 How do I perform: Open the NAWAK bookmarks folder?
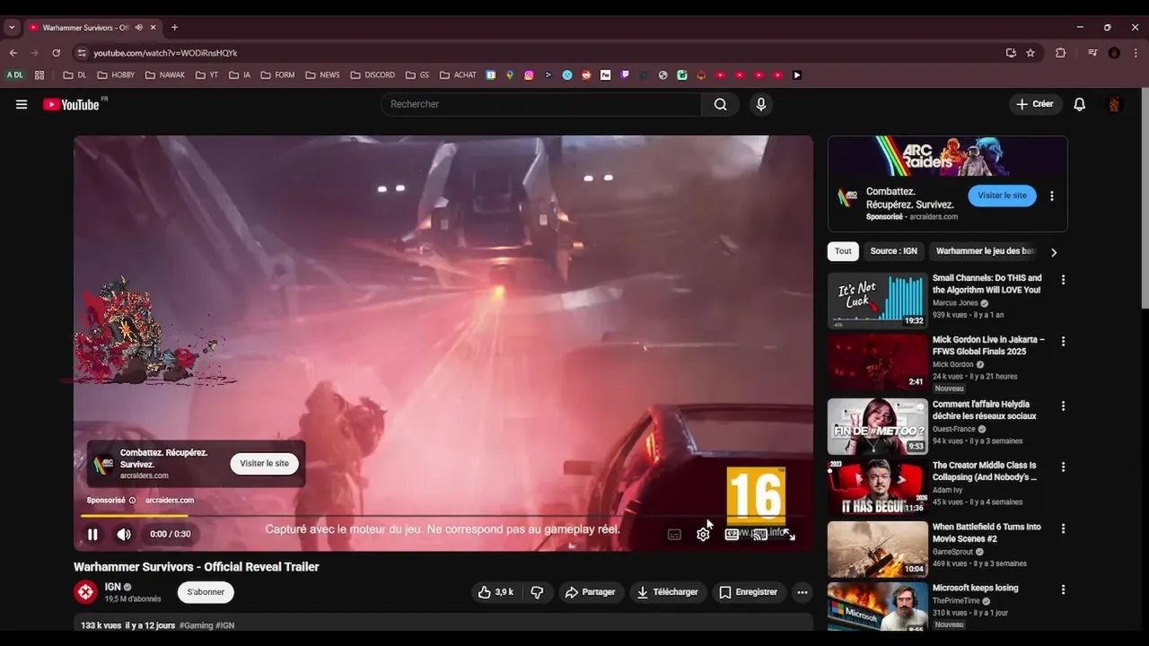(164, 75)
